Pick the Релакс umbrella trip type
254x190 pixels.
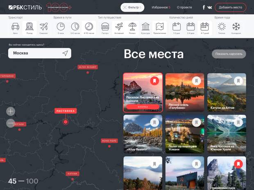click(x=132, y=28)
